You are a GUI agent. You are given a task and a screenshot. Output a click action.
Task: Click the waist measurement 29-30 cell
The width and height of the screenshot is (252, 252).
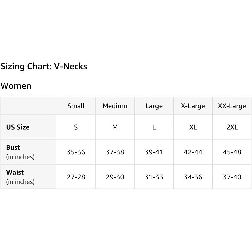point(115,177)
